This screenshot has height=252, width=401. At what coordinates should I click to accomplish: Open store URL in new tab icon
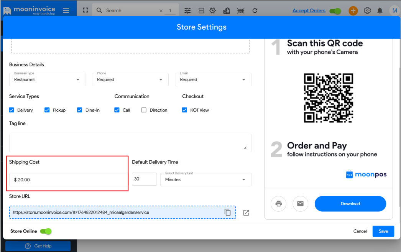click(246, 212)
